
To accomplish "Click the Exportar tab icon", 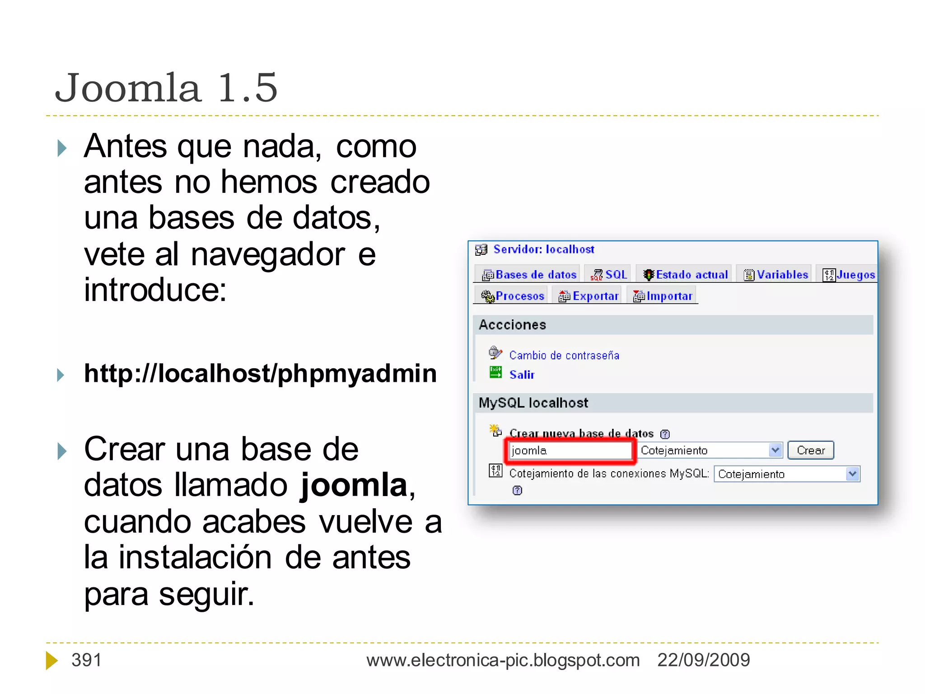I will [565, 296].
